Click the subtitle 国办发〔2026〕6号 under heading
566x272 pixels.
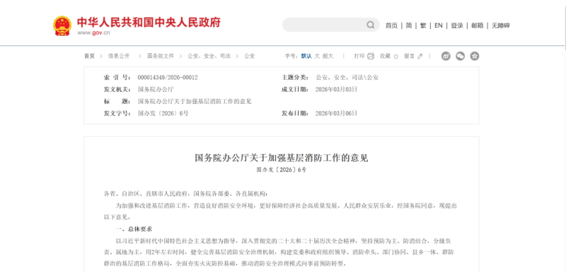(x=282, y=170)
